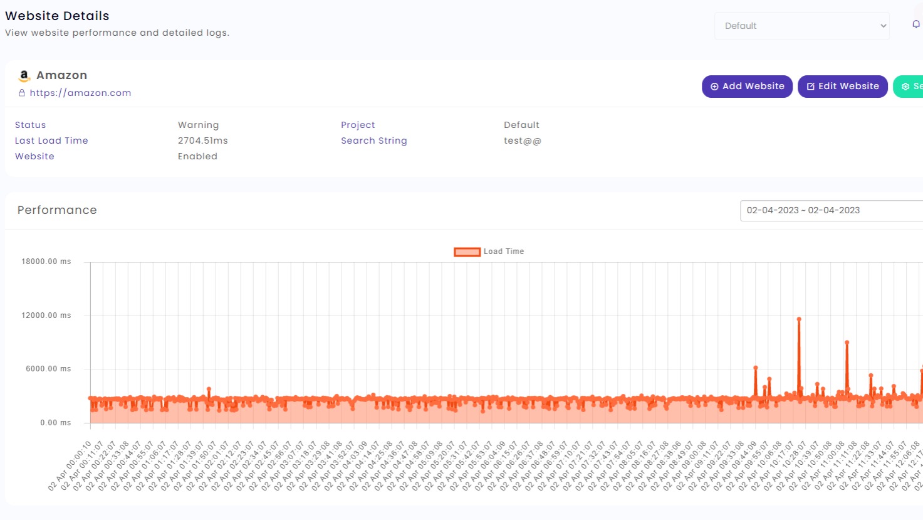923x520 pixels.
Task: Click the padlock icon beside the URL
Action: point(22,93)
